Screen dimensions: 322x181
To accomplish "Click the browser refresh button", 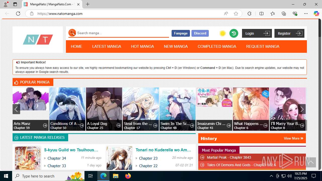I will click(18, 14).
